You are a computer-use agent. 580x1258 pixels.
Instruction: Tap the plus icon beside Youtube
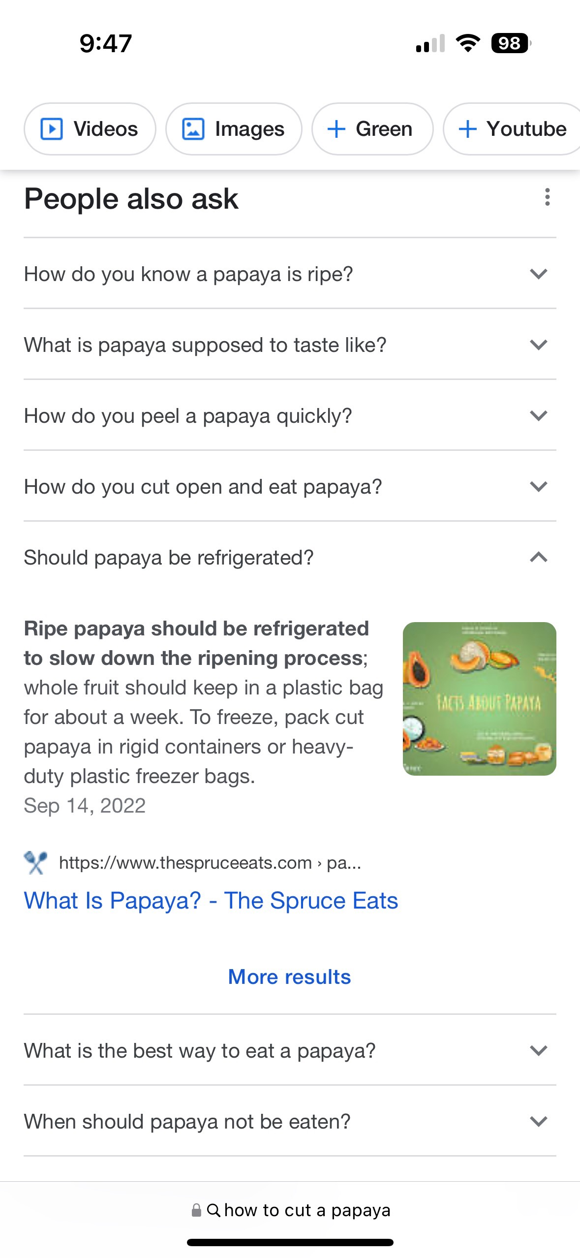point(468,129)
